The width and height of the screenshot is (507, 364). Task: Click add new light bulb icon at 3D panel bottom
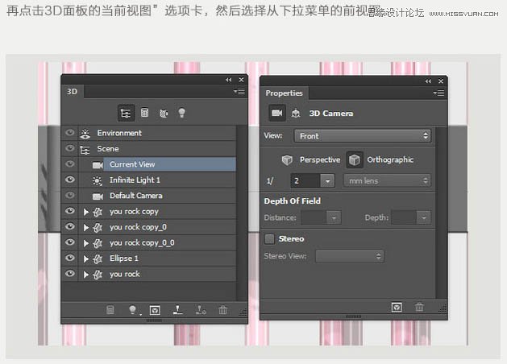point(133,310)
